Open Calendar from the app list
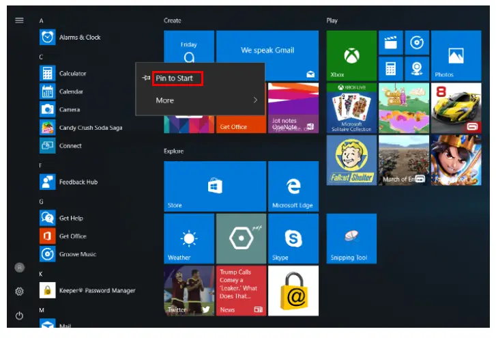The height and width of the screenshot is (338, 496). coord(61,91)
